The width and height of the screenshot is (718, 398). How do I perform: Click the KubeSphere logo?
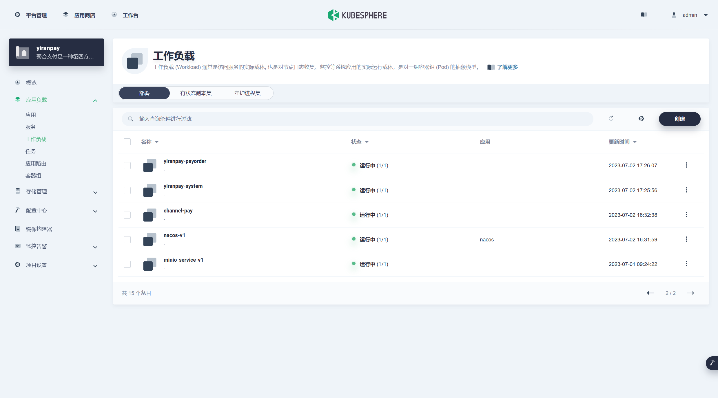pos(357,15)
